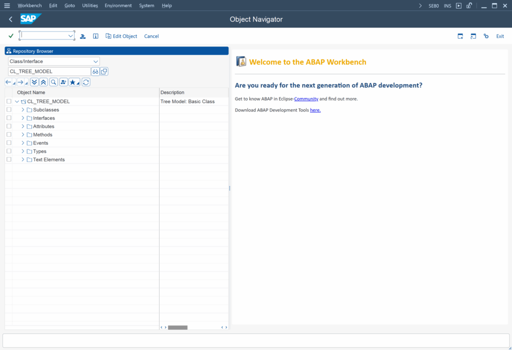Click the splitter handle between the panes
Screen dimensions: 512x350
229,188
